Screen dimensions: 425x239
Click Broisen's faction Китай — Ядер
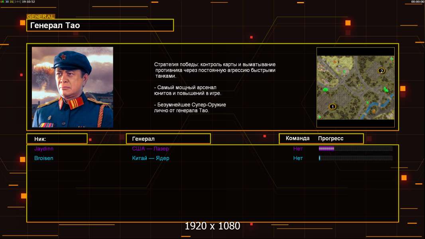(x=150, y=158)
